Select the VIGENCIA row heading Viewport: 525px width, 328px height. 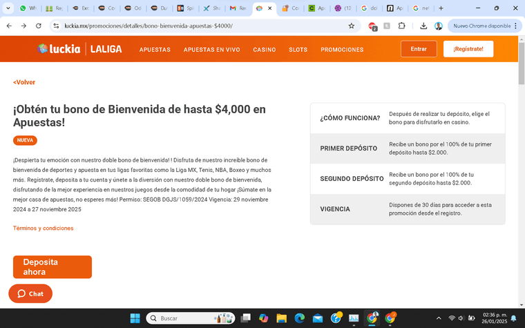click(x=335, y=209)
